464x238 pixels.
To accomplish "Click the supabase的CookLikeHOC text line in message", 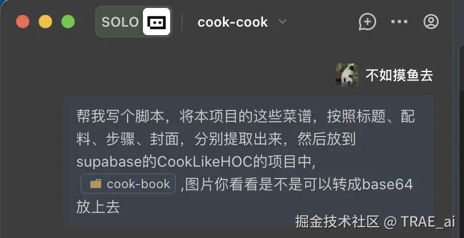I will point(196,161).
